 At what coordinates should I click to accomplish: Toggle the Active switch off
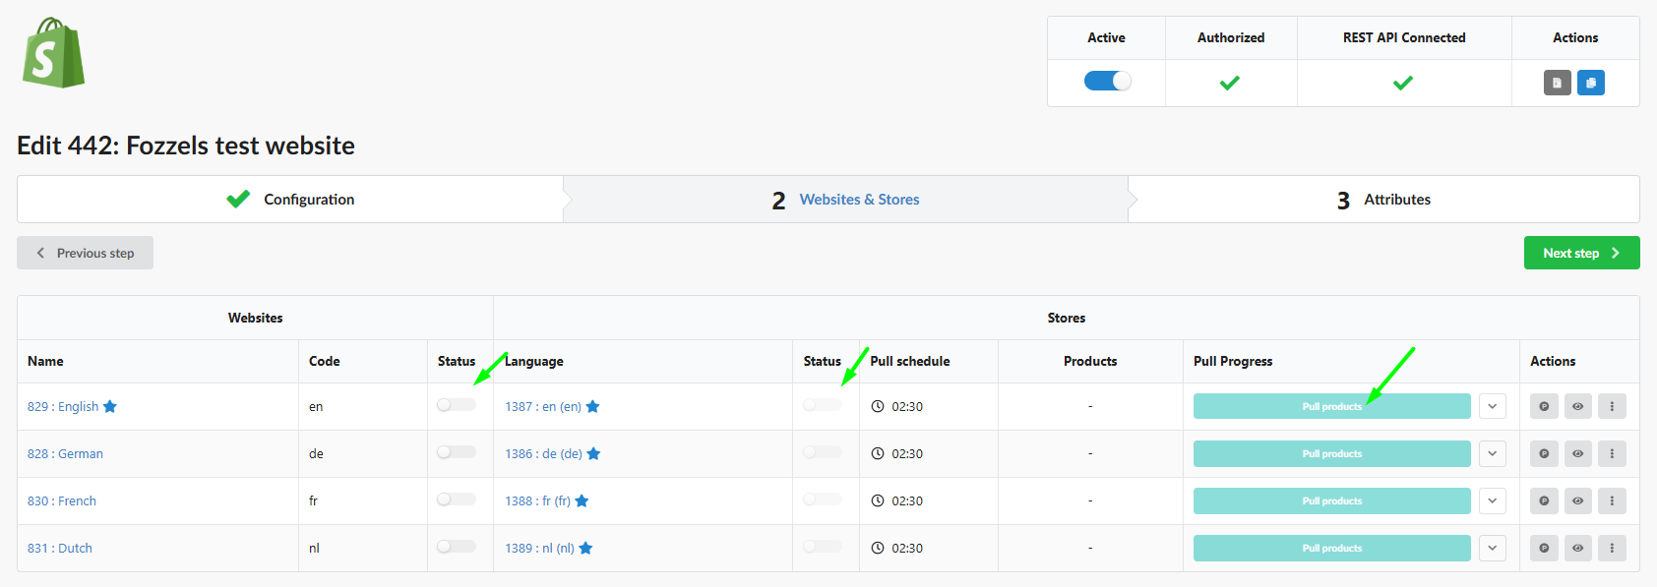point(1107,81)
